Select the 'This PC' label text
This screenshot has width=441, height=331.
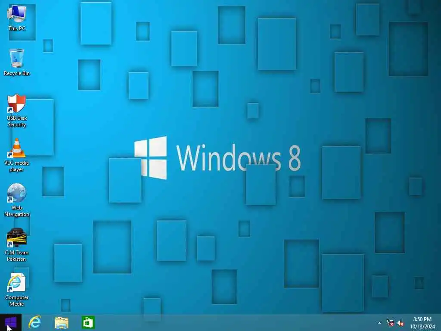(17, 28)
